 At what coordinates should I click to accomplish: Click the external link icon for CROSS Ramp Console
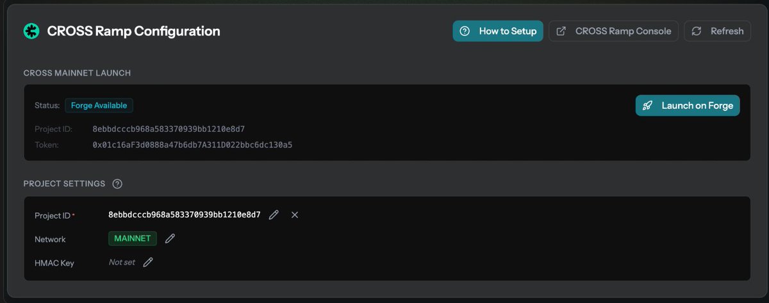click(x=561, y=31)
